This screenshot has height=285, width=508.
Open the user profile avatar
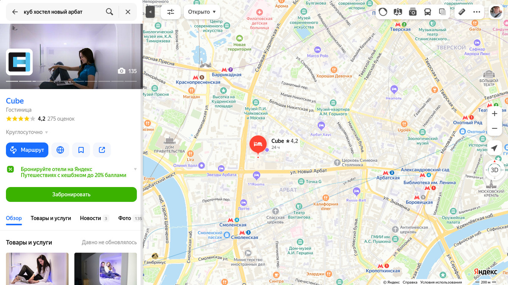[496, 12]
